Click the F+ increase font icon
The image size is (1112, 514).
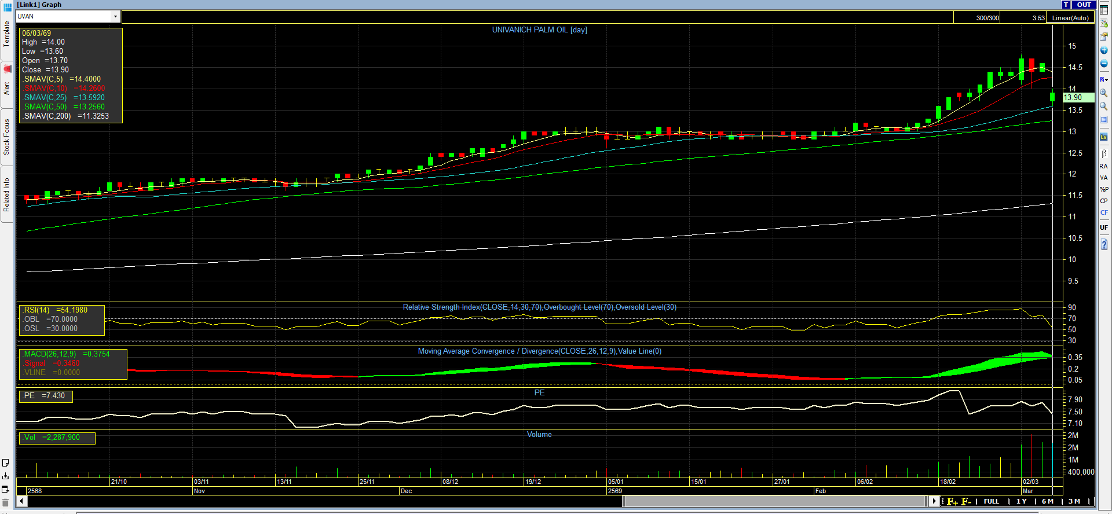952,501
